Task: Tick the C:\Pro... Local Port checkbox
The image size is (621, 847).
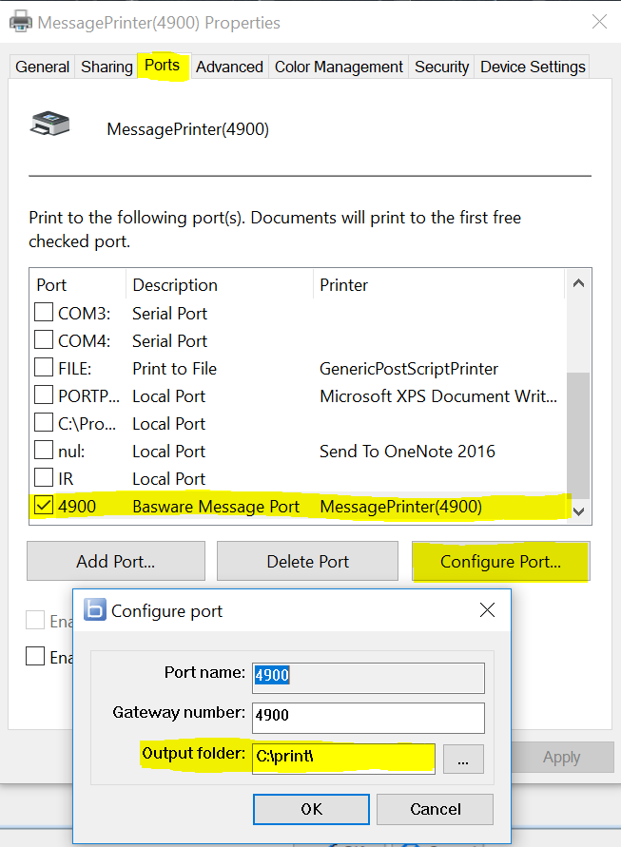Action: pos(43,422)
